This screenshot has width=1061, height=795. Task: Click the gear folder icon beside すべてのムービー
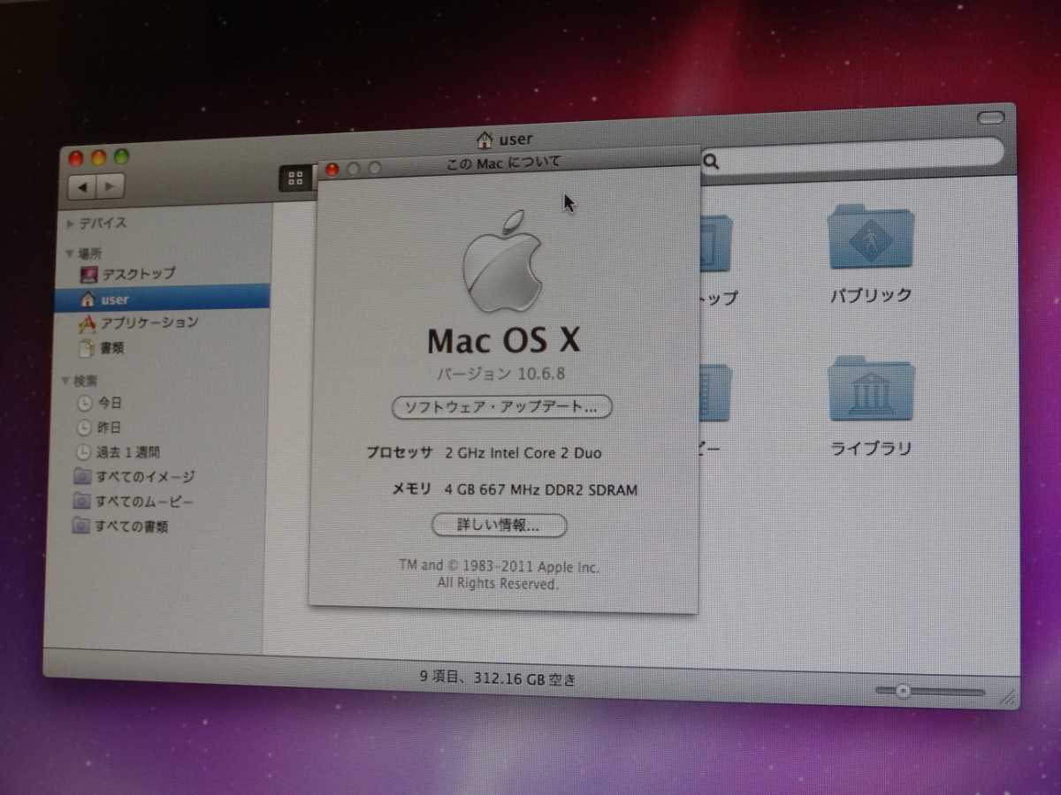coord(81,502)
